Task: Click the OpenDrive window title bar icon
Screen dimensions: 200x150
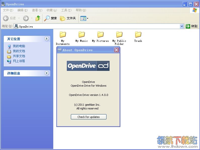Action: pyautogui.click(x=3, y=4)
